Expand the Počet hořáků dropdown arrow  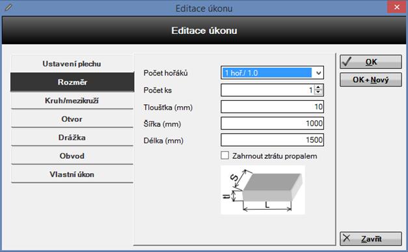click(x=318, y=73)
